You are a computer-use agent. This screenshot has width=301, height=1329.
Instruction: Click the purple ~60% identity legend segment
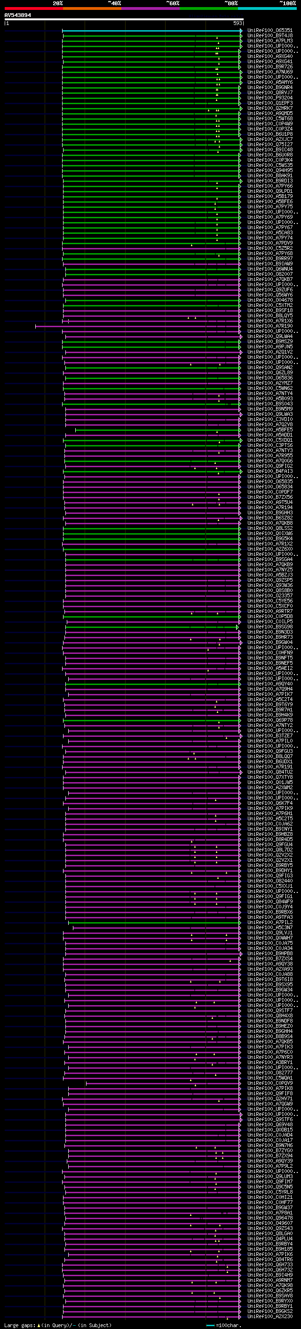(x=151, y=8)
